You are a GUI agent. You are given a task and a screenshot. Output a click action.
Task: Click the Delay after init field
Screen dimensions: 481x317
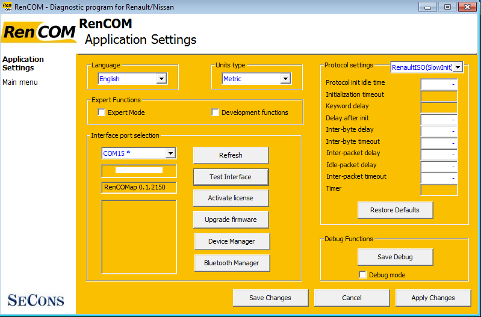[439, 119]
